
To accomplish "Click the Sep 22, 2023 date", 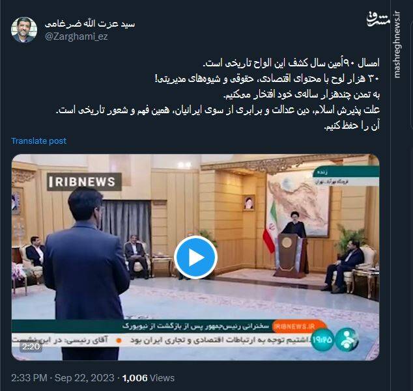I will tap(84, 378).
